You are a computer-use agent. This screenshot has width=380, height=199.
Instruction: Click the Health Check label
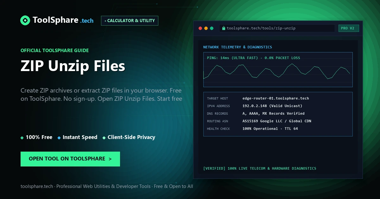coord(218,129)
